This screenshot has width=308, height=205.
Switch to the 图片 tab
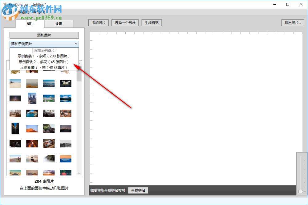point(30,23)
